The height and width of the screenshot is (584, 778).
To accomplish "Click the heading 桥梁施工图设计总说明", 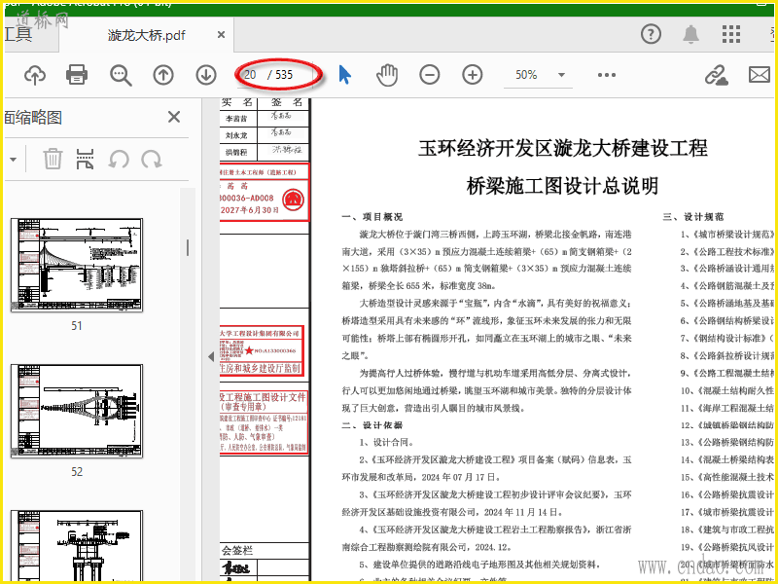I will [x=562, y=186].
